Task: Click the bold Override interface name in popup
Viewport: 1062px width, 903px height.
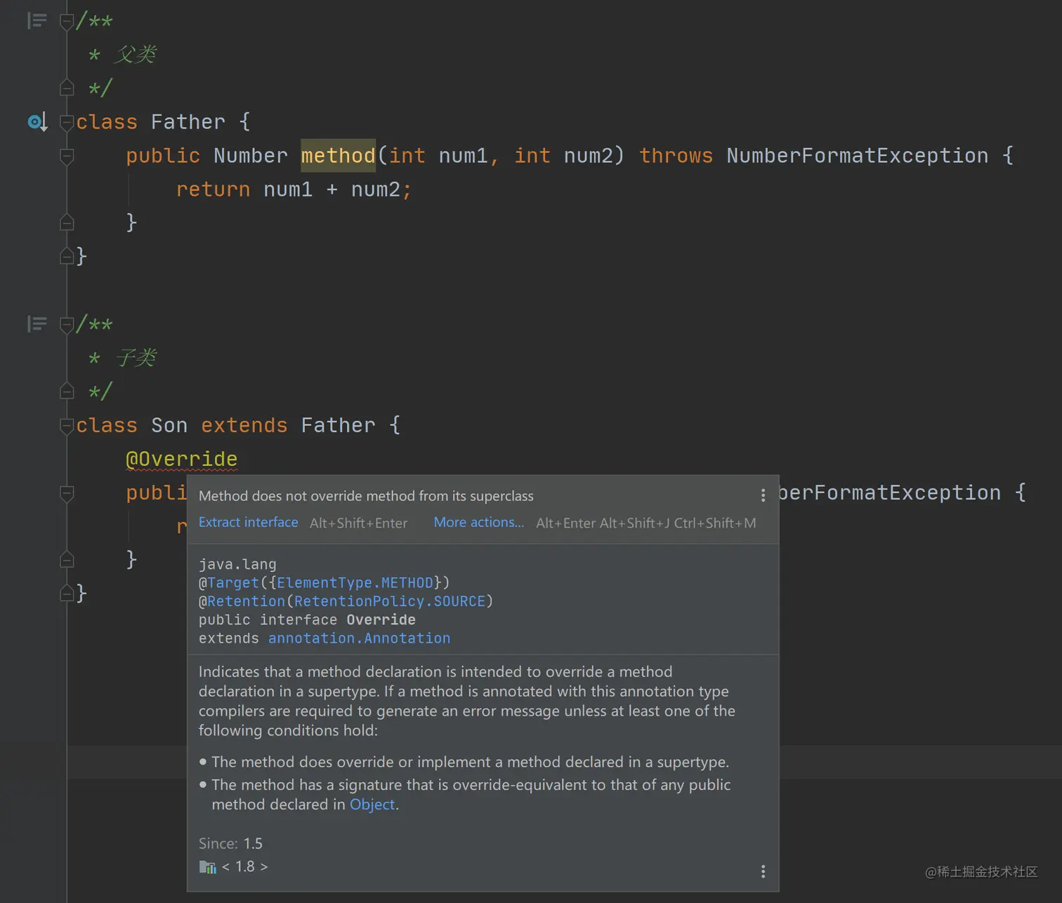Action: click(381, 620)
